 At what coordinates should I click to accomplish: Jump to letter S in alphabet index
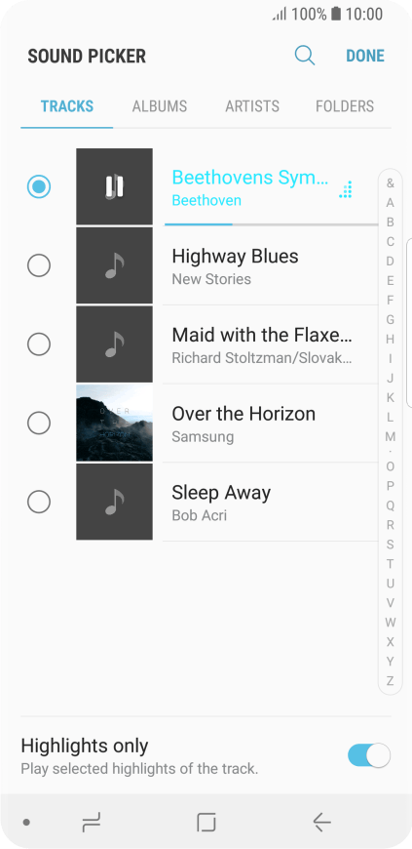pyautogui.click(x=390, y=545)
